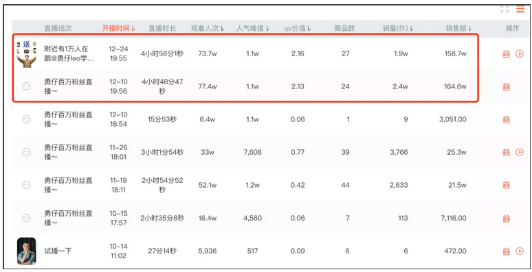
Task: Open 勇仔百万粉丝直播 session from 12-10 18:54
Action: (68, 119)
